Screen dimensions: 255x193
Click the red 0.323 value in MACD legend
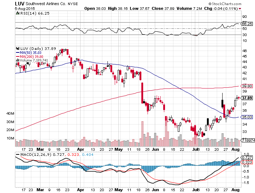pos(73,154)
